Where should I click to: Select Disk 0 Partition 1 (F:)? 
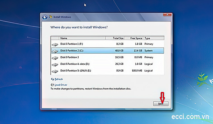[107, 44]
